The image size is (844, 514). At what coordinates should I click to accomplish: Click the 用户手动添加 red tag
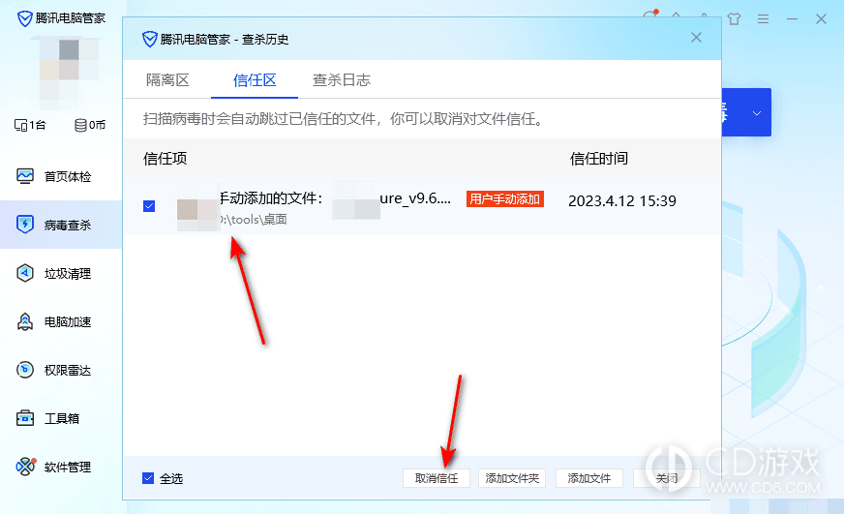[505, 199]
